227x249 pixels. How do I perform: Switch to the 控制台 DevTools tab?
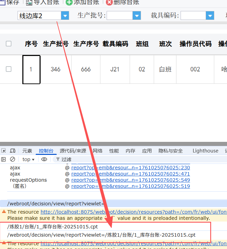tap(46, 151)
